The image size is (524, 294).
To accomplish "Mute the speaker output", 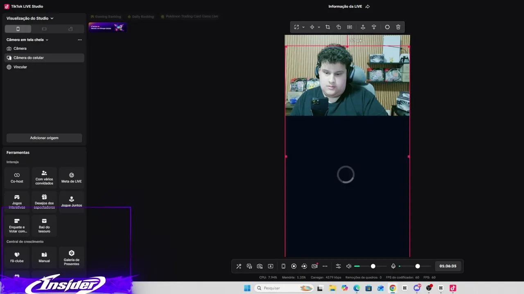I will [x=349, y=266].
